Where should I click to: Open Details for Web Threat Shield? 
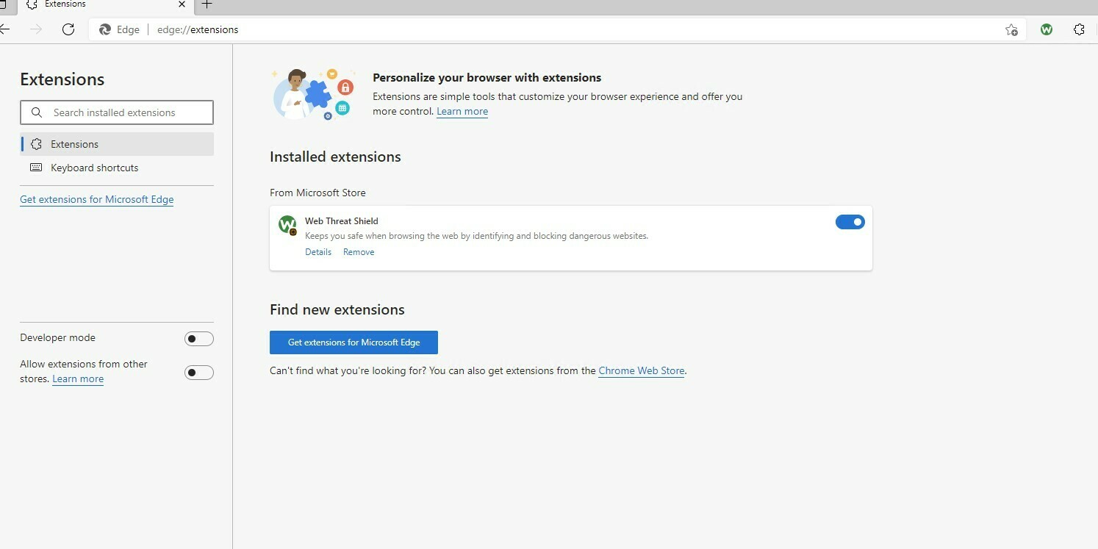pyautogui.click(x=318, y=252)
